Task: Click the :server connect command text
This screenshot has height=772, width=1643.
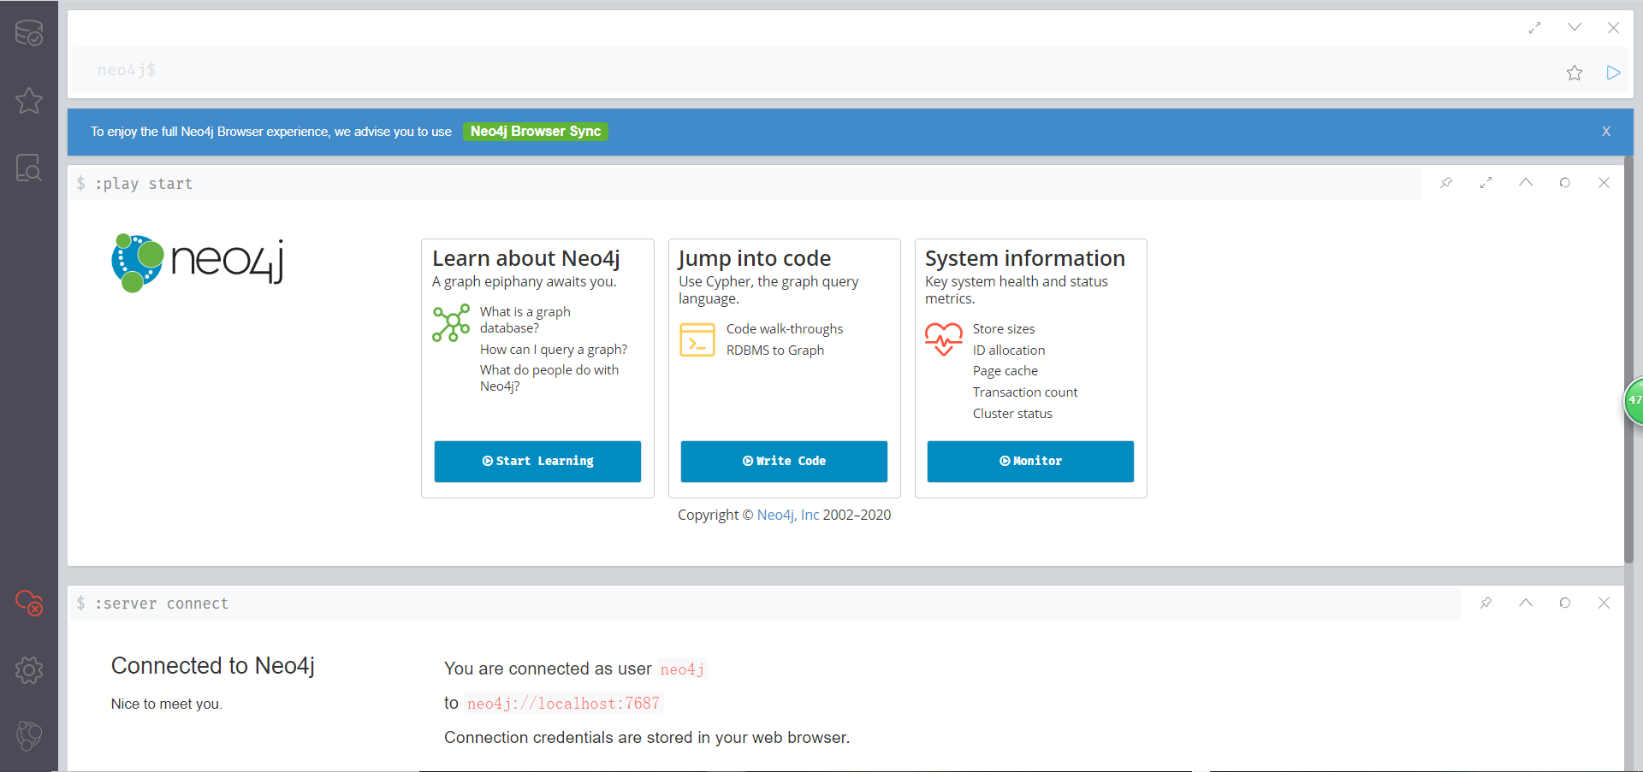Action: coord(162,604)
